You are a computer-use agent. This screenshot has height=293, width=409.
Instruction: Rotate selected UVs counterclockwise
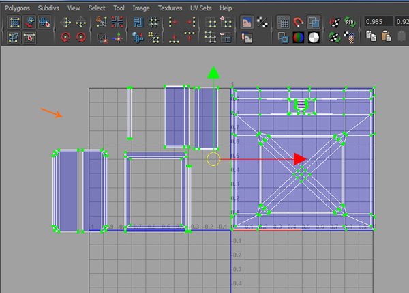pyautogui.click(x=65, y=38)
